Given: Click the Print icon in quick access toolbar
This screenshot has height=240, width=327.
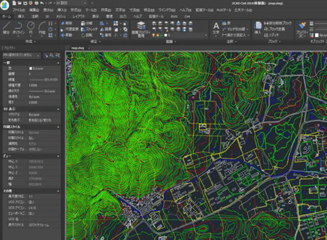Looking at the screenshot, I should (x=36, y=3).
